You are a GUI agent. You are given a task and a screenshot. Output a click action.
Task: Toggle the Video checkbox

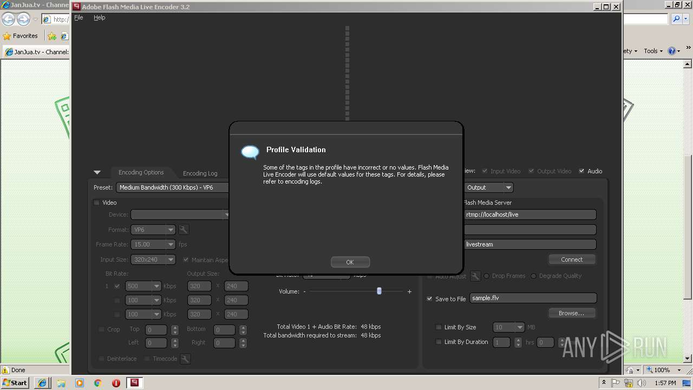(97, 203)
